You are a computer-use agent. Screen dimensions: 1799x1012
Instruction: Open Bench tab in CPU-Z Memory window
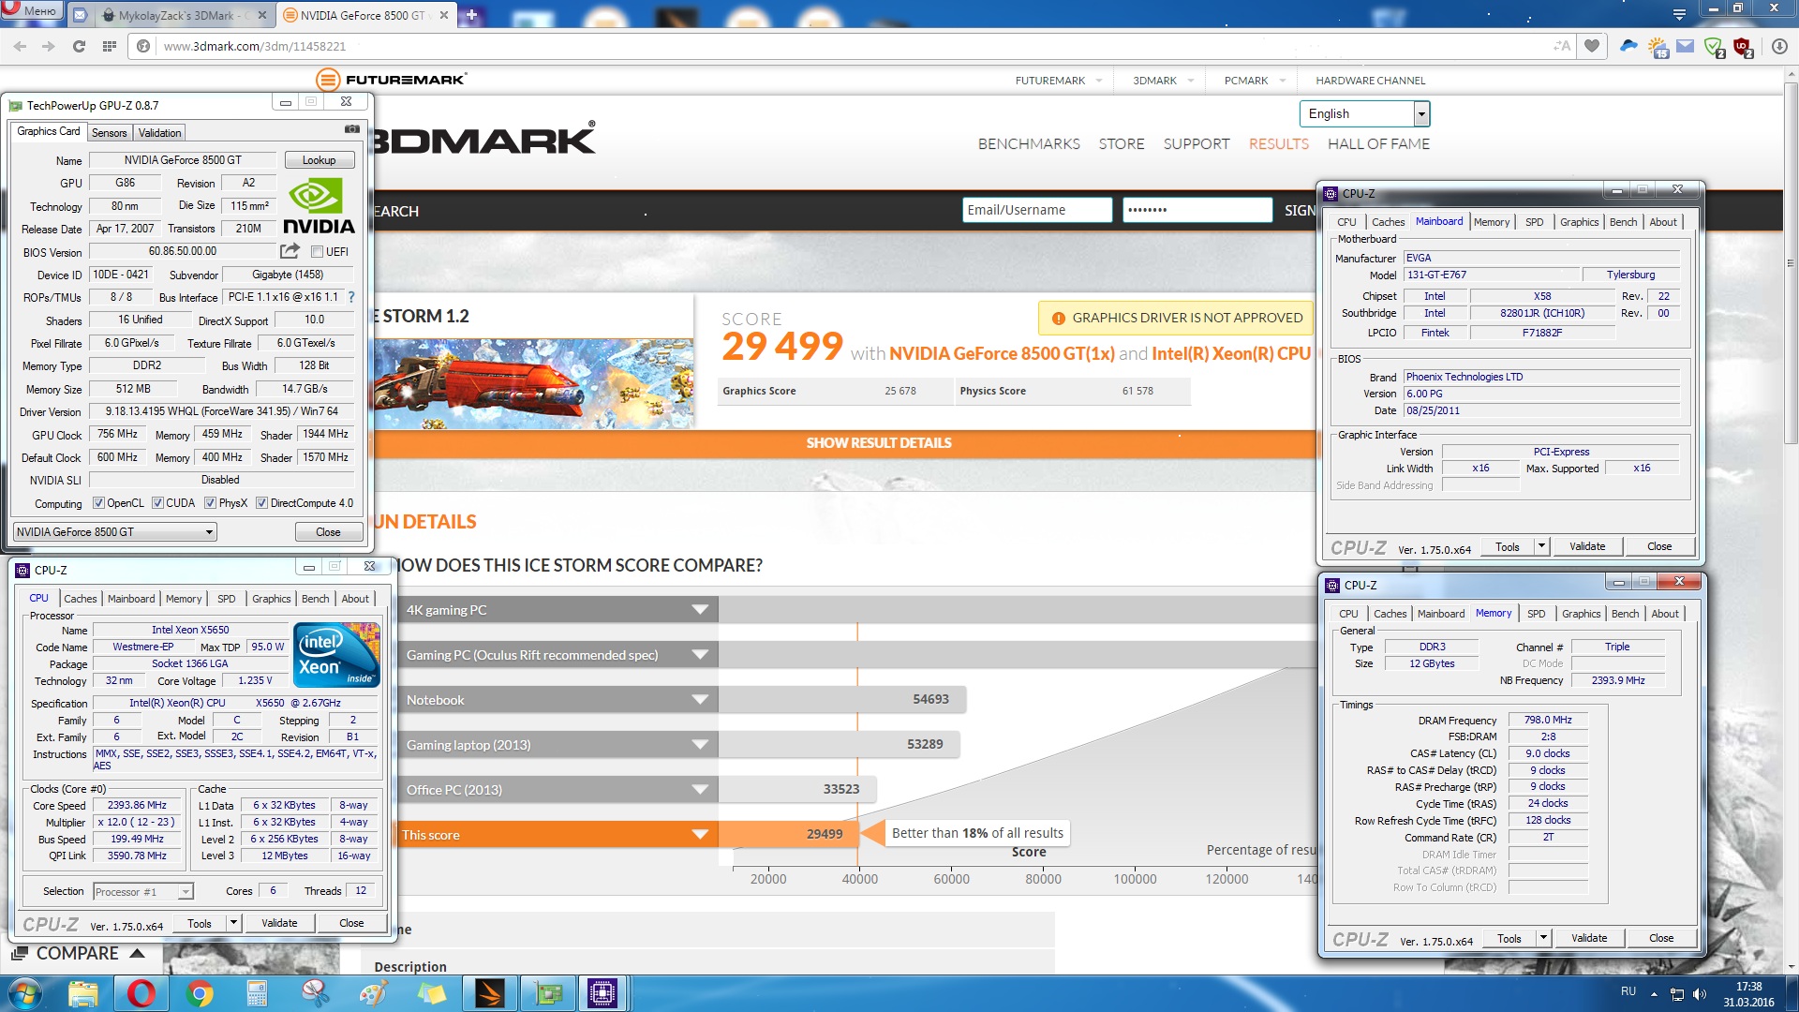pyautogui.click(x=1625, y=614)
